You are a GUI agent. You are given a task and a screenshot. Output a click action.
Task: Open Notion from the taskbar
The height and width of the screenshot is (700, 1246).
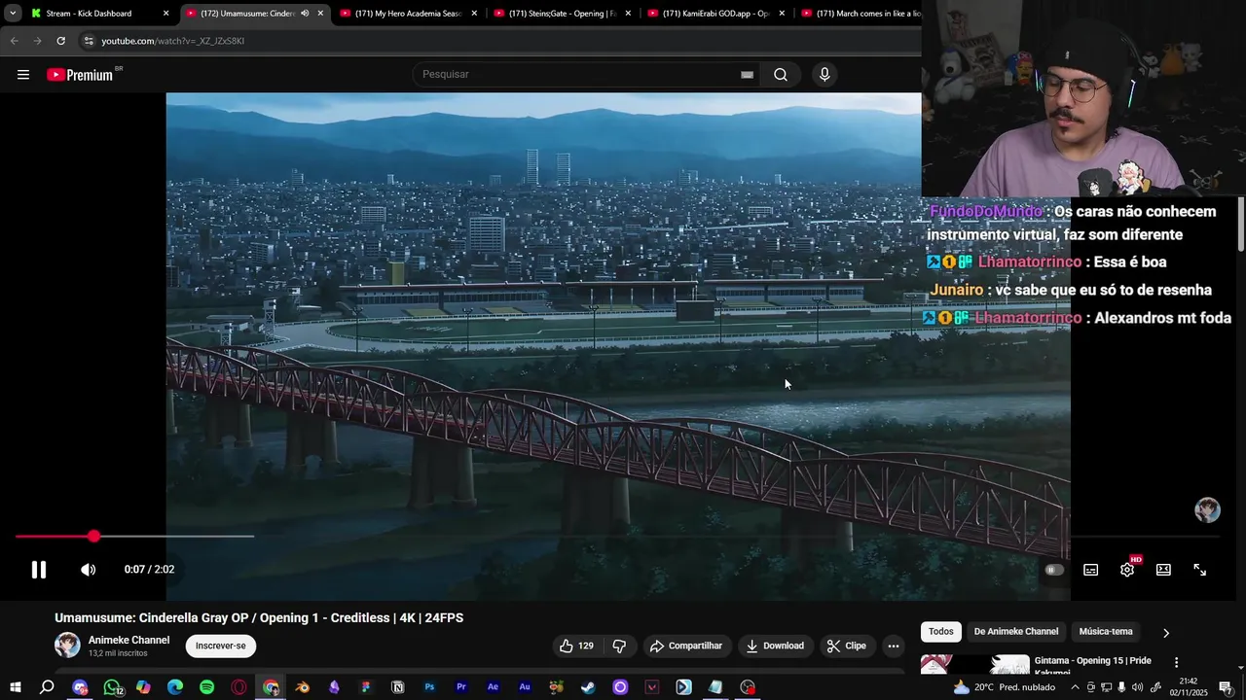[397, 687]
